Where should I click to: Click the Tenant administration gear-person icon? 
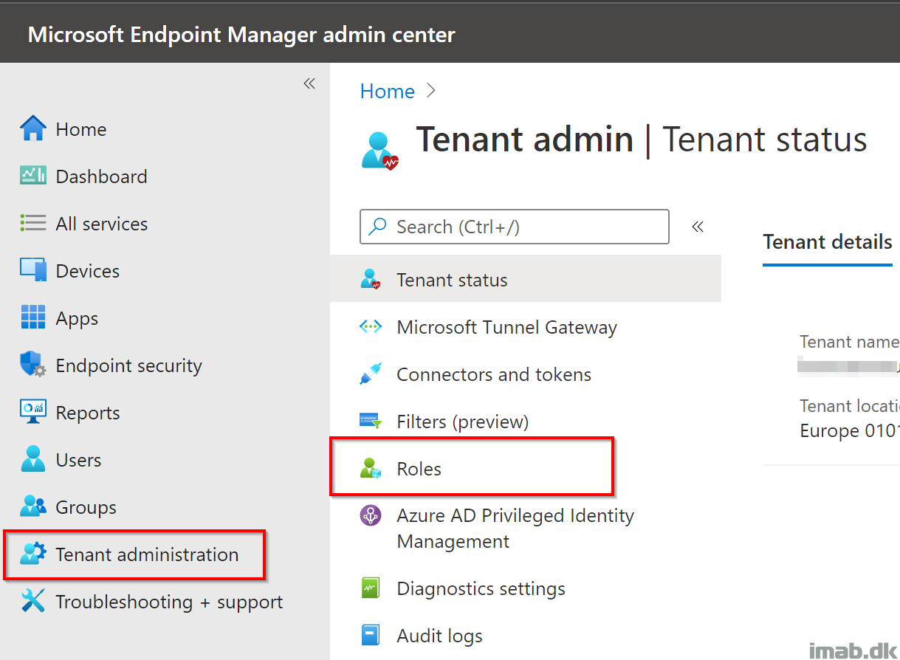coord(33,554)
